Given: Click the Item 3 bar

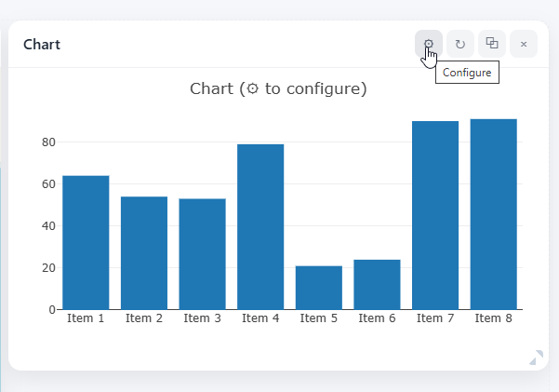Looking at the screenshot, I should pos(202,254).
